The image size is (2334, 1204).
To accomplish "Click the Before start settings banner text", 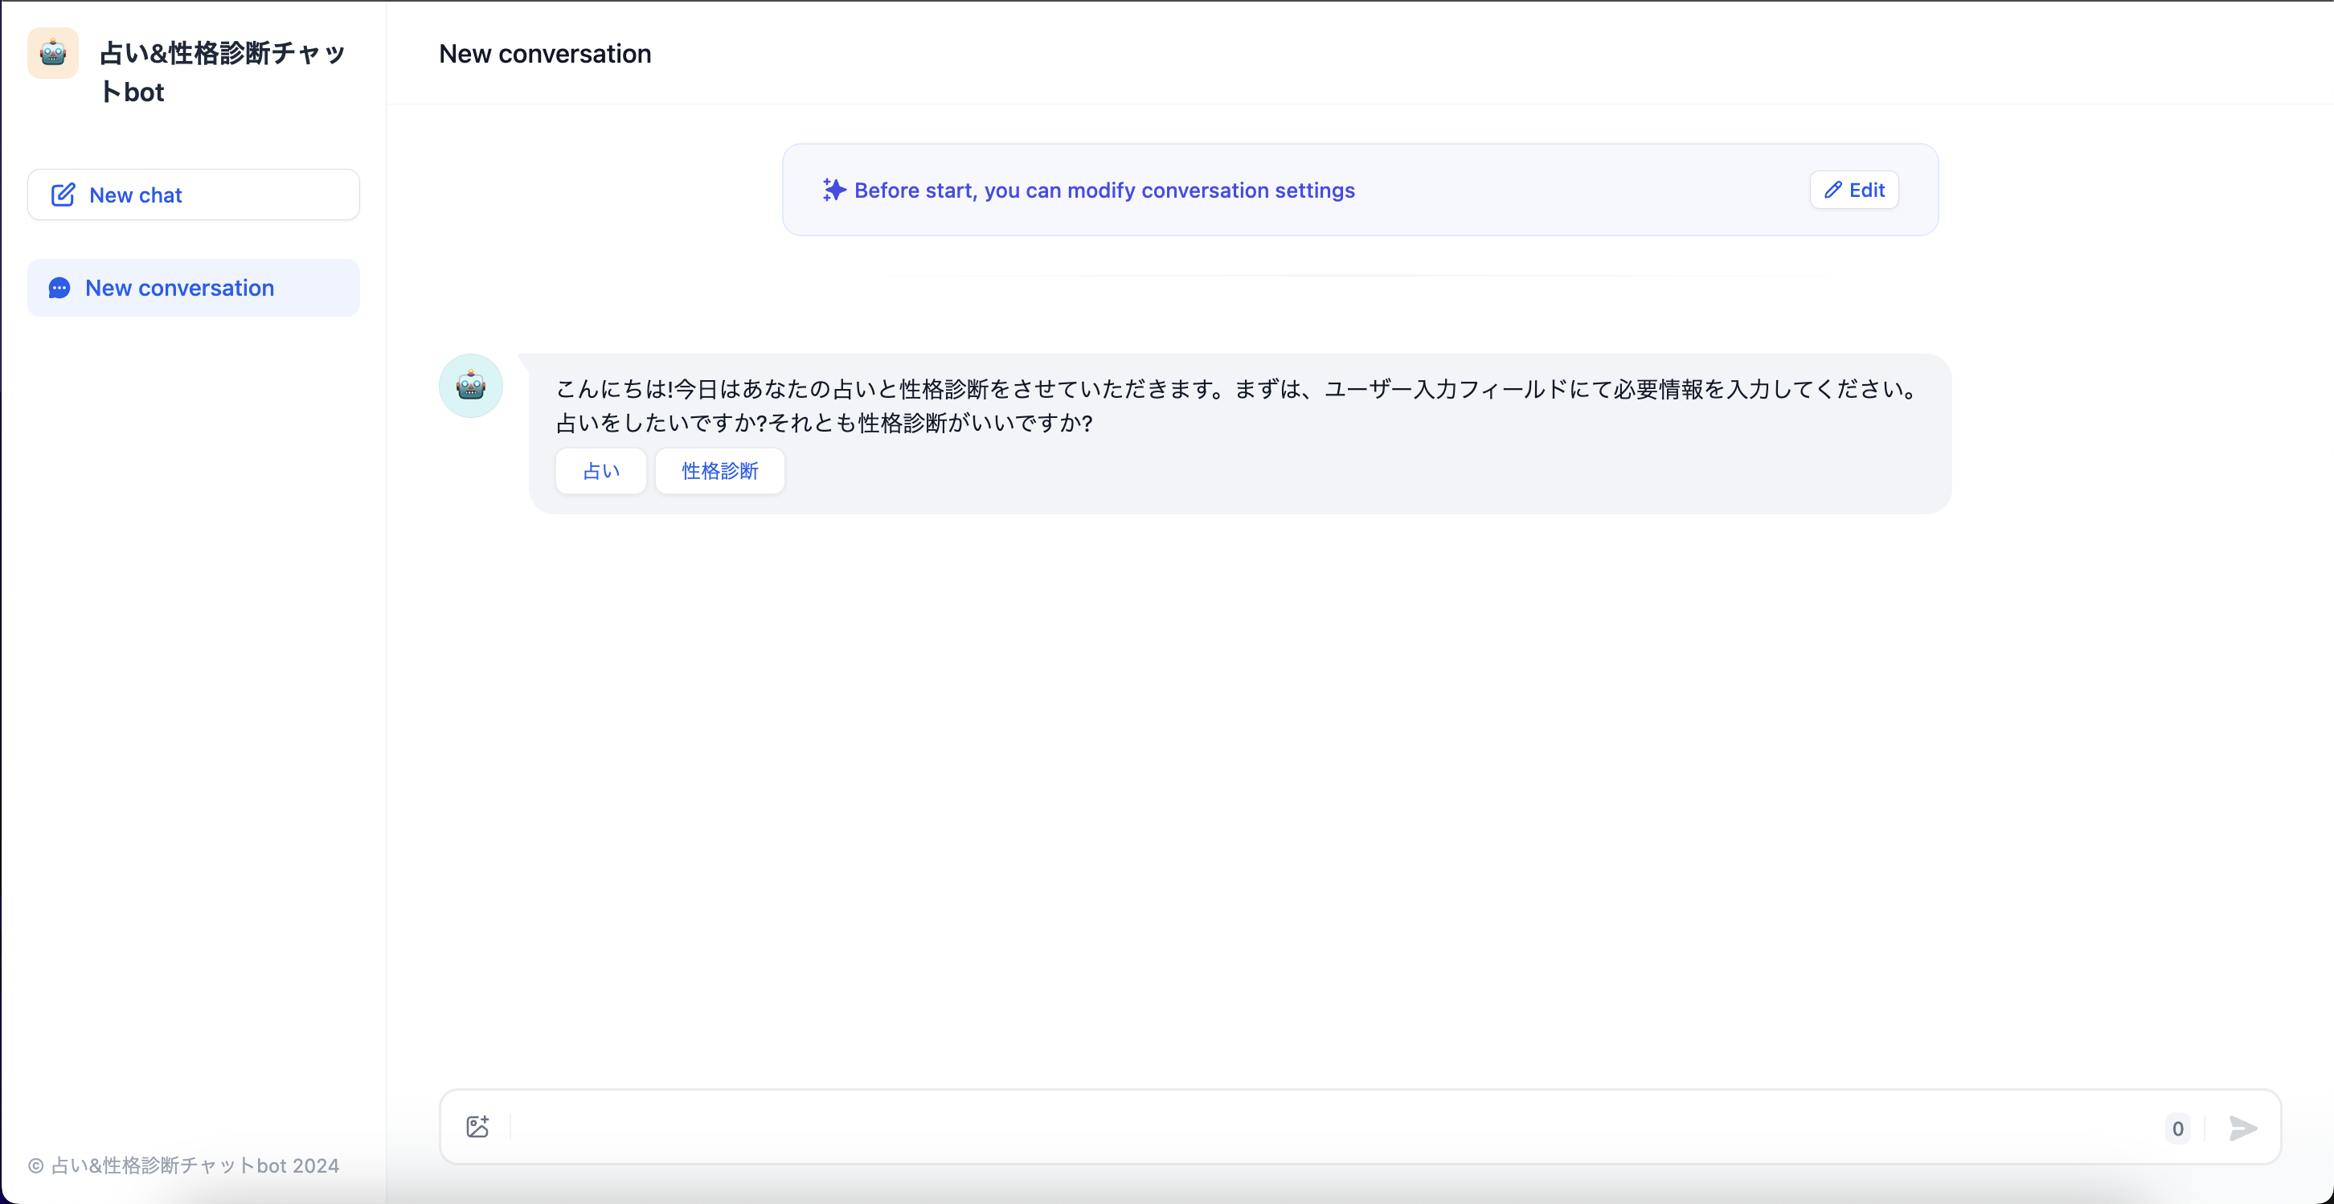I will click(x=1105, y=190).
